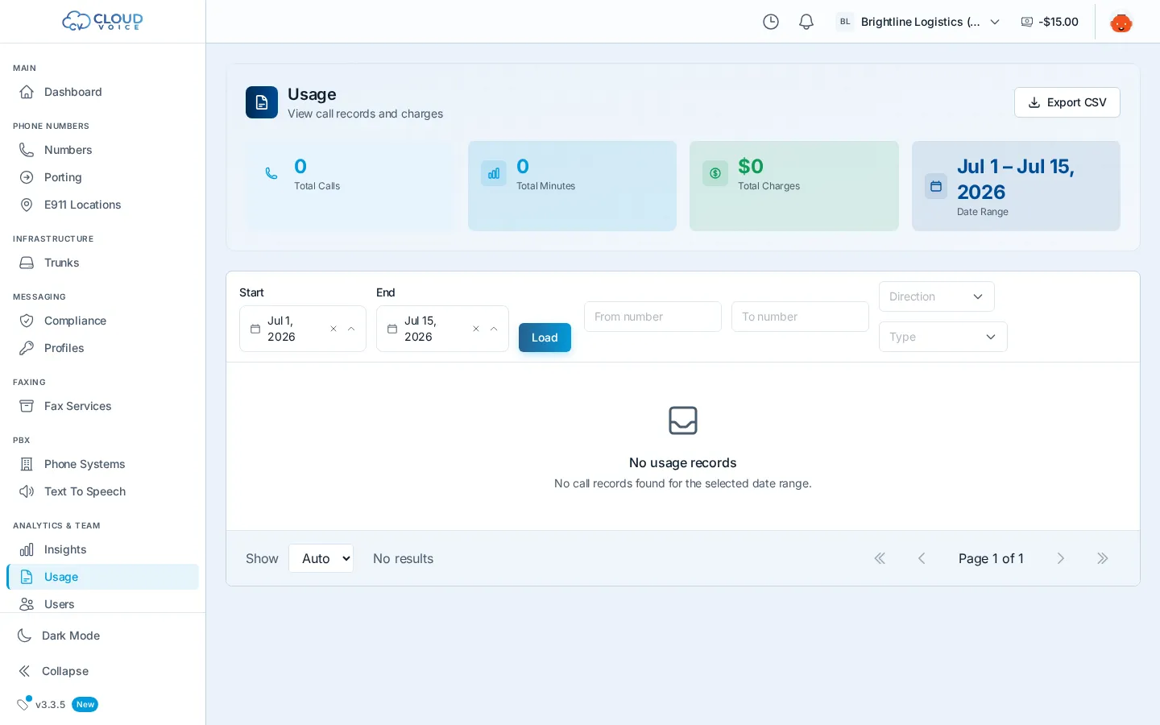The height and width of the screenshot is (725, 1160).
Task: Go to Dashboard
Action: click(102, 92)
